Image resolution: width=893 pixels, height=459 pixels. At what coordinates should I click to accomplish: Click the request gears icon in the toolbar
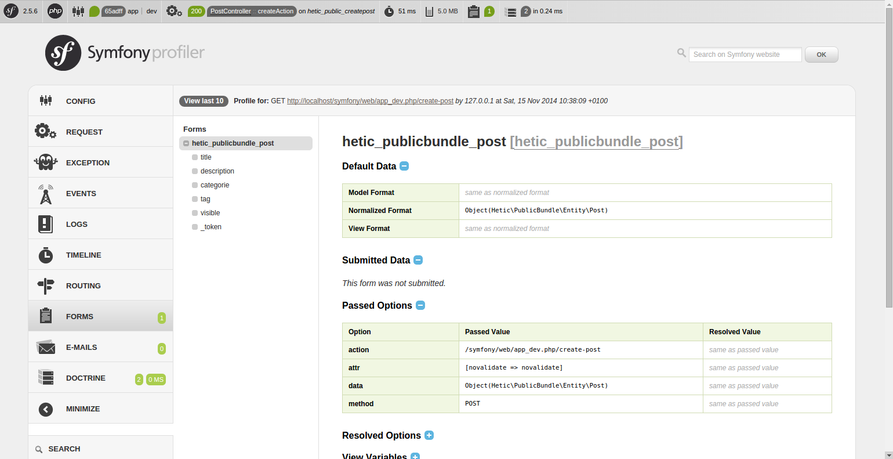coord(174,11)
